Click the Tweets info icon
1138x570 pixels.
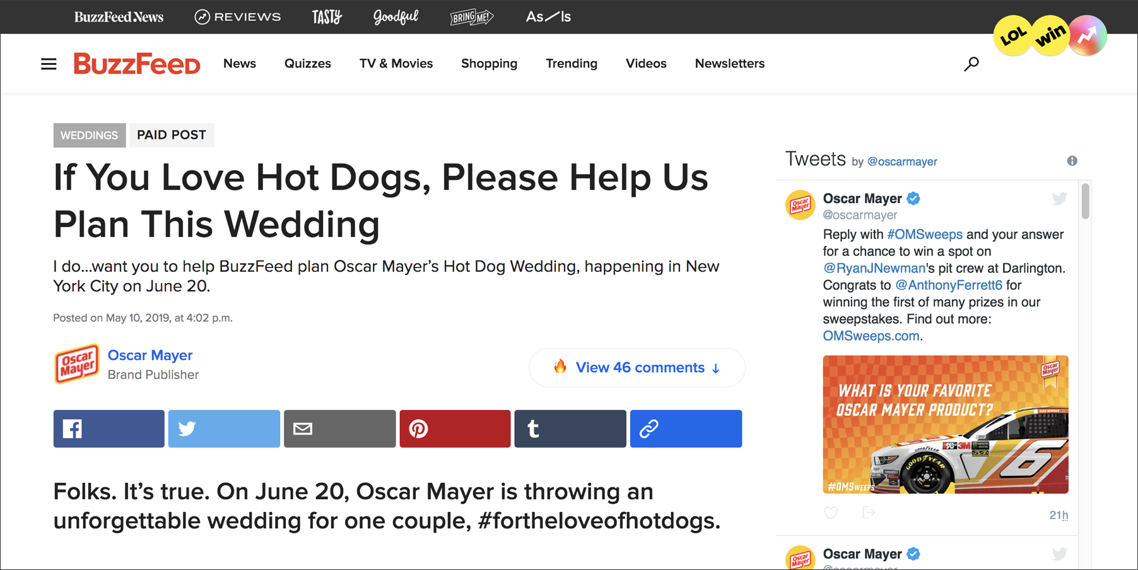point(1072,161)
